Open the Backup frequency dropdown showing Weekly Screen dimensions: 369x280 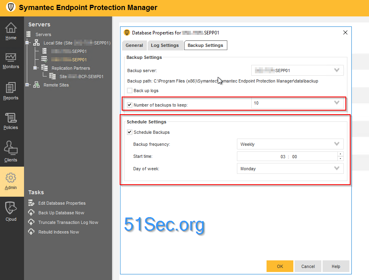[x=290, y=144]
